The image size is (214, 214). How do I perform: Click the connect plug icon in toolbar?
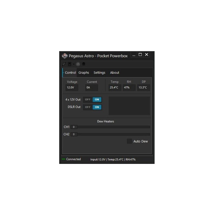click(64, 64)
